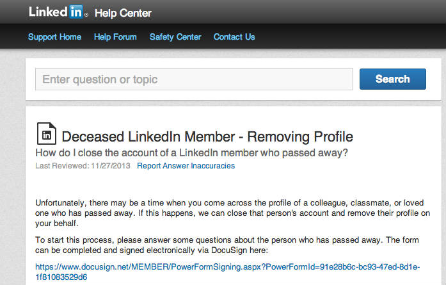
Task: Click the "How do I close the account" subtitle
Action: [x=191, y=153]
